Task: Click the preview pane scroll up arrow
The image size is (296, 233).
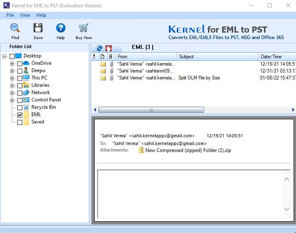Action: pos(287,179)
